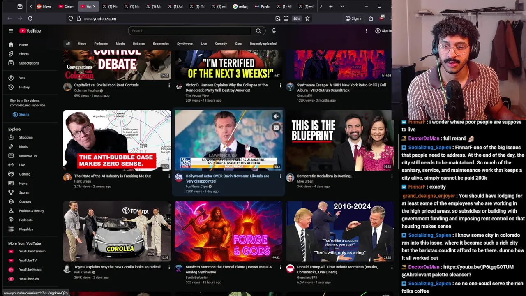List all tabs dropdown arrow
Screen dimensions: 526x296
click(x=342, y=6)
